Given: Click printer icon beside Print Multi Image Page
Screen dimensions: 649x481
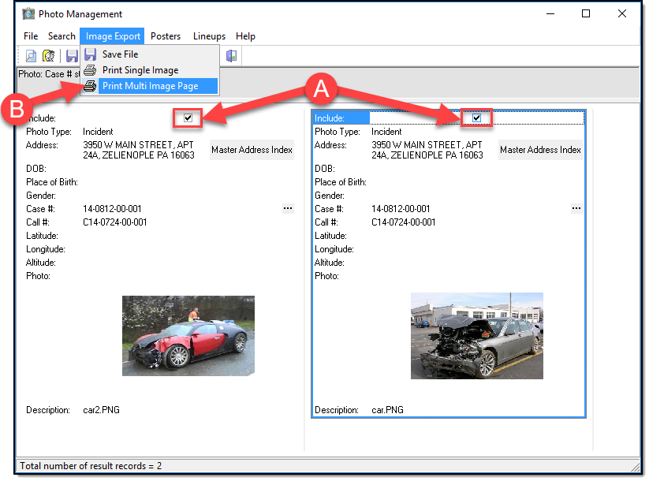Looking at the screenshot, I should [91, 86].
